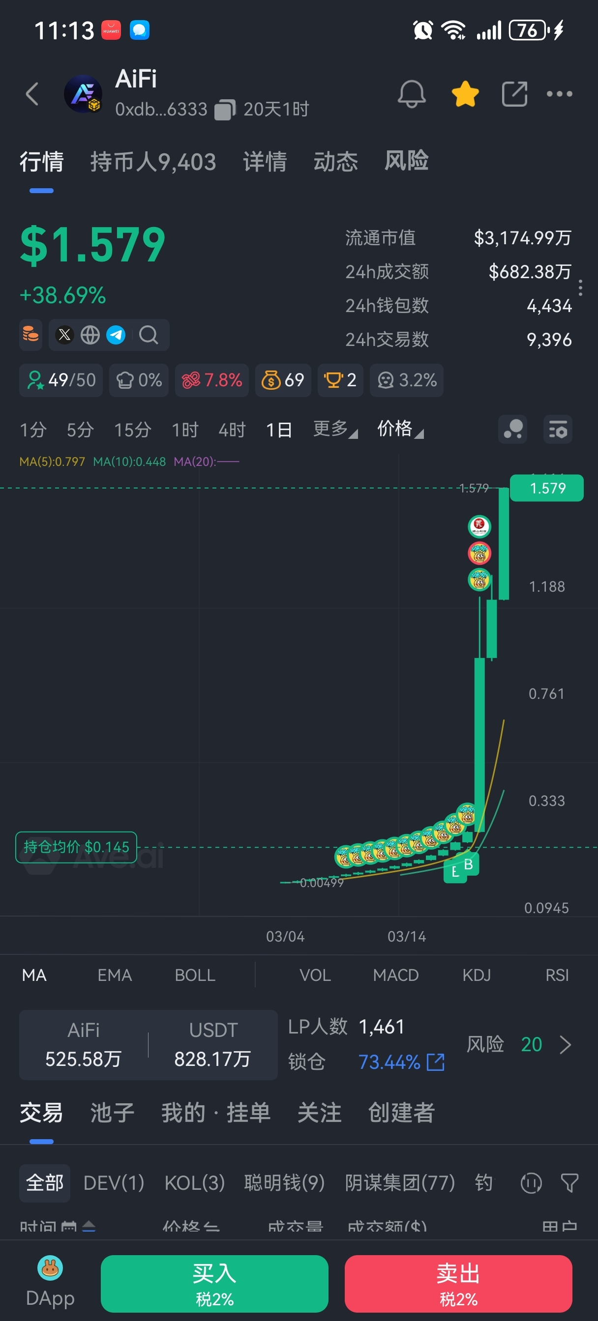Open the Telegram link icon
Screen dimensions: 598x1321
pyautogui.click(x=116, y=335)
